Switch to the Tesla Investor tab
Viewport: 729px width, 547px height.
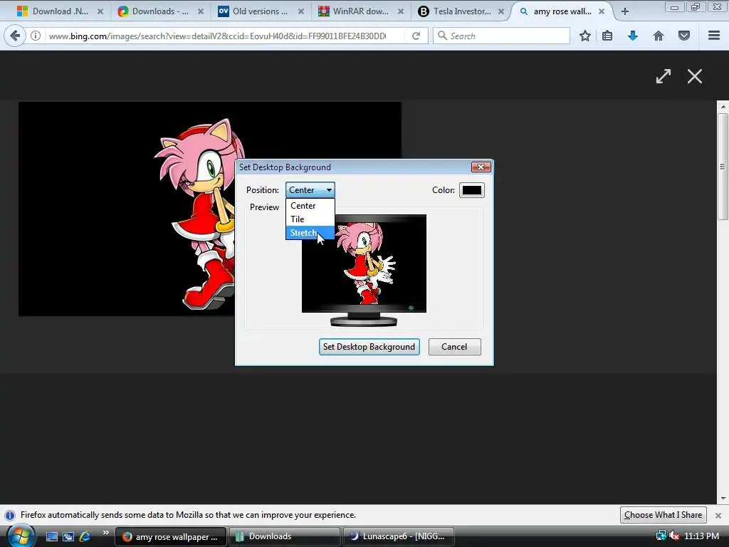(x=461, y=11)
